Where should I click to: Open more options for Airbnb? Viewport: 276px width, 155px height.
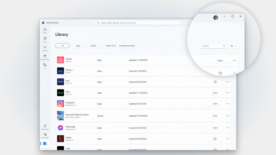[x=235, y=60]
